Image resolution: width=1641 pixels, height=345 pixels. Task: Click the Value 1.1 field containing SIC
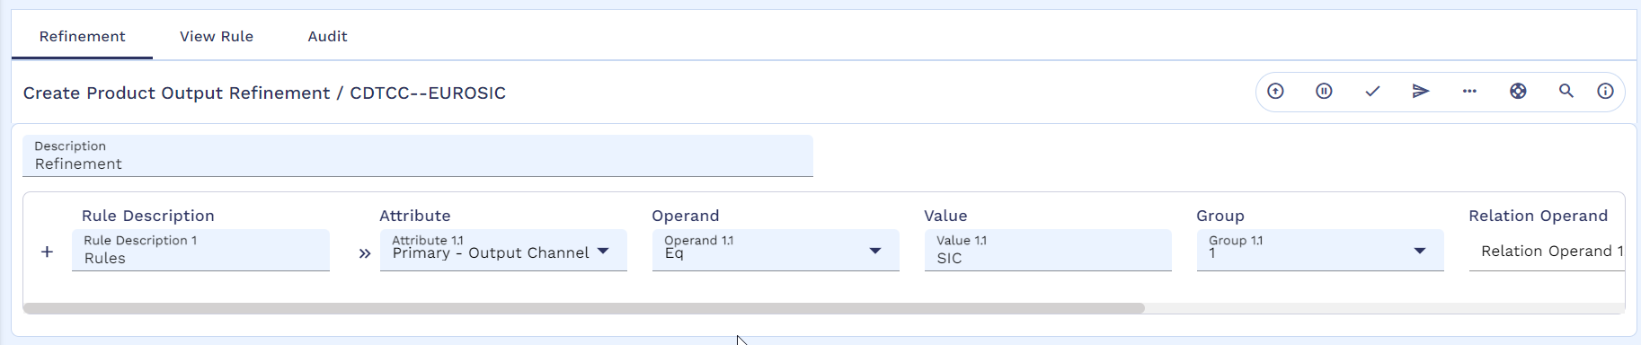[1048, 250]
